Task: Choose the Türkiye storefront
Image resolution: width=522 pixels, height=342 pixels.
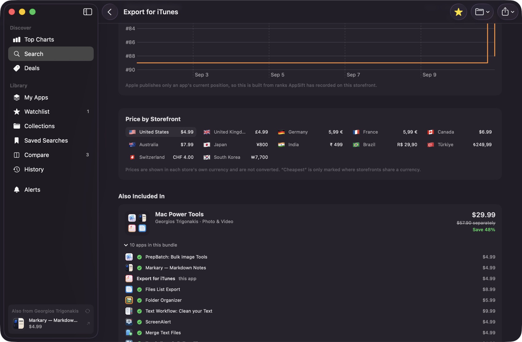Action: click(459, 145)
